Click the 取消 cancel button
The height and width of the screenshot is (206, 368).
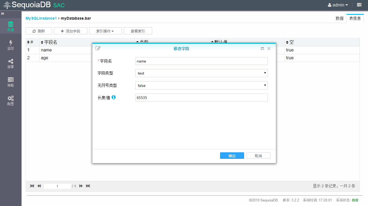[x=258, y=156]
